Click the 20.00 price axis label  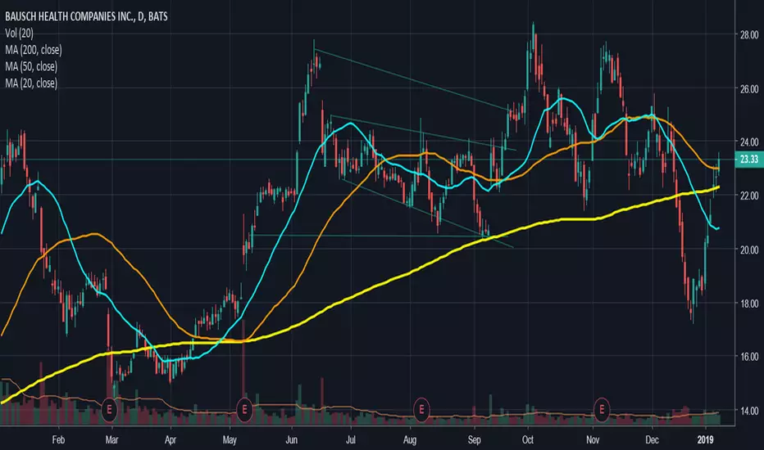click(749, 250)
